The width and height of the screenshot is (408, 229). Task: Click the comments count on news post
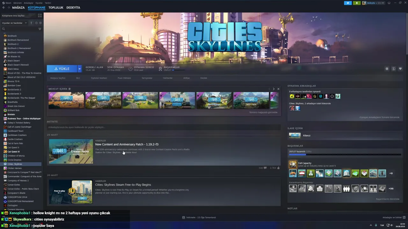[x=263, y=168]
